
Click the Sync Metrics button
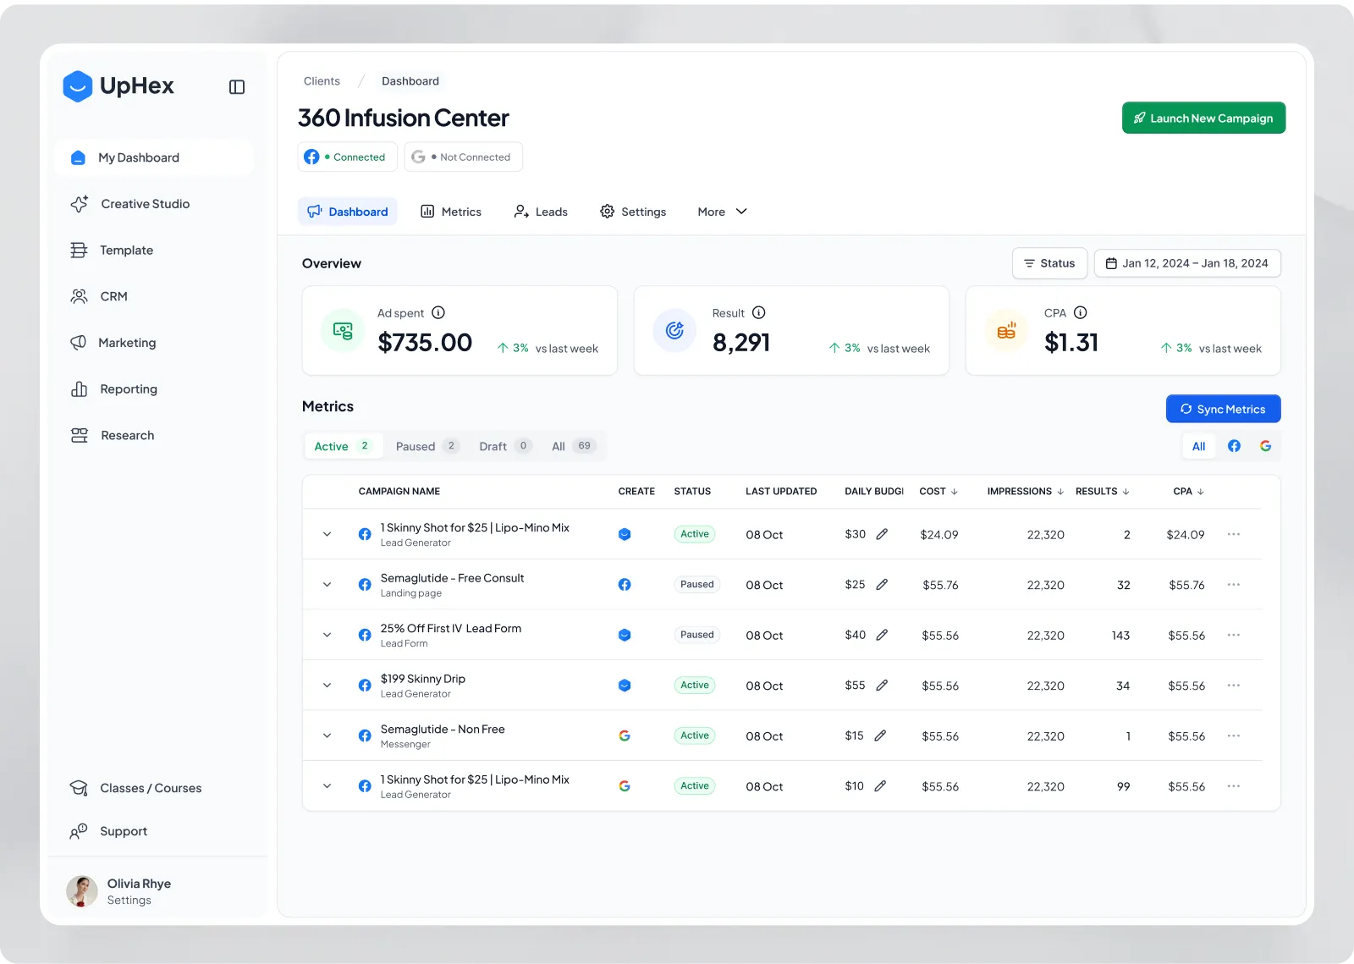point(1223,409)
